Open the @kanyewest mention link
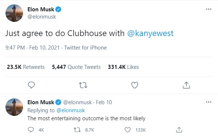Screen dimensions: 218x137 pyautogui.click(x=150, y=34)
